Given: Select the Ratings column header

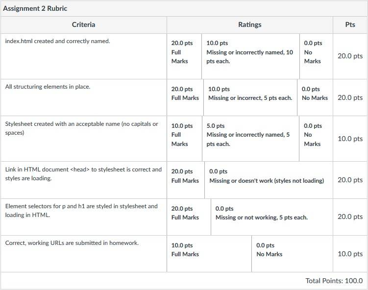Looking at the screenshot, I should pos(250,24).
